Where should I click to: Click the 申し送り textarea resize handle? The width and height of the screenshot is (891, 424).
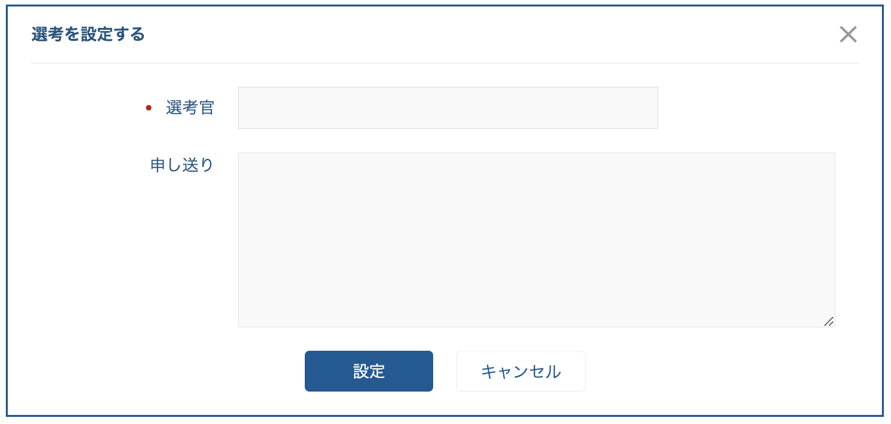tap(828, 321)
